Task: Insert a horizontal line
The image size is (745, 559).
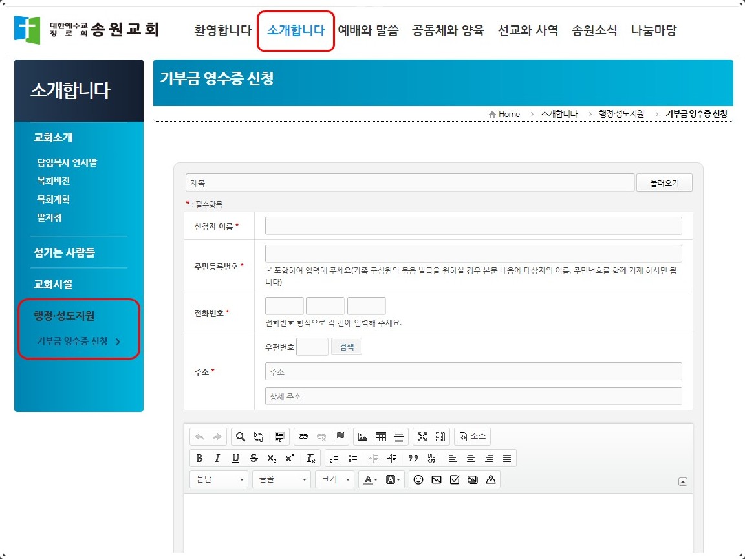Action: tap(399, 436)
